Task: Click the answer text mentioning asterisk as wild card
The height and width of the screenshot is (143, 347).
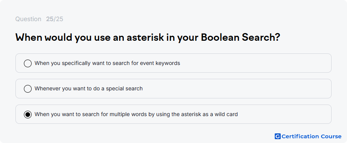Action: [136, 114]
